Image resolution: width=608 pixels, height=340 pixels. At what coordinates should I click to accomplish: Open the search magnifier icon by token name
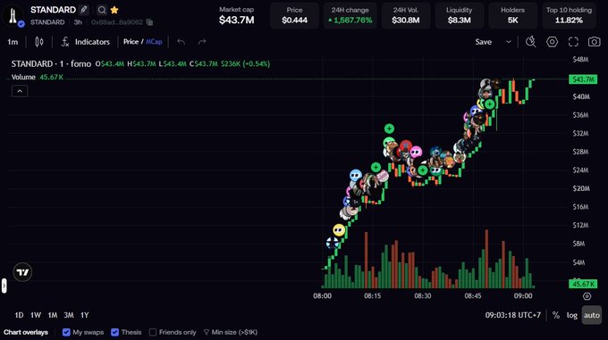(x=102, y=10)
